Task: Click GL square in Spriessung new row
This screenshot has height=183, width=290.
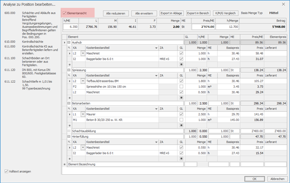Action: click(181, 98)
